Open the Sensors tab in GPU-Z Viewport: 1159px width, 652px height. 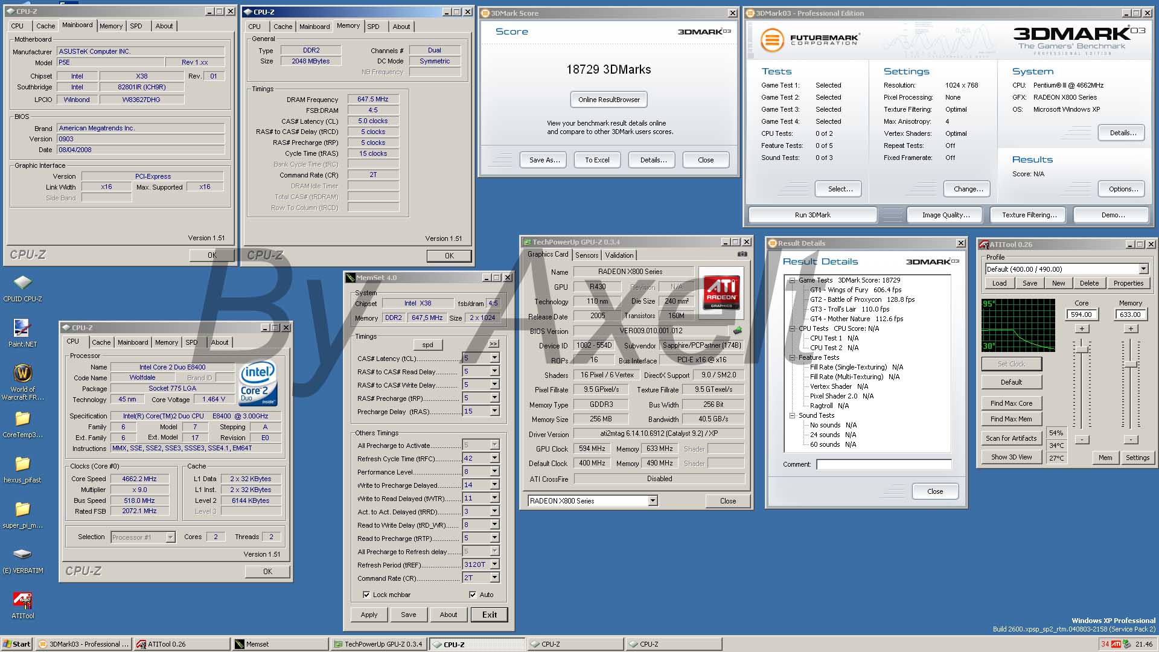(x=586, y=255)
